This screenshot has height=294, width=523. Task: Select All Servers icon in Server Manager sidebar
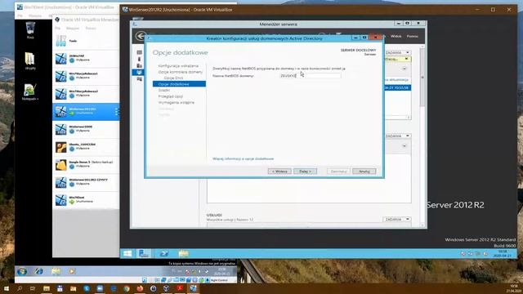coord(140,65)
